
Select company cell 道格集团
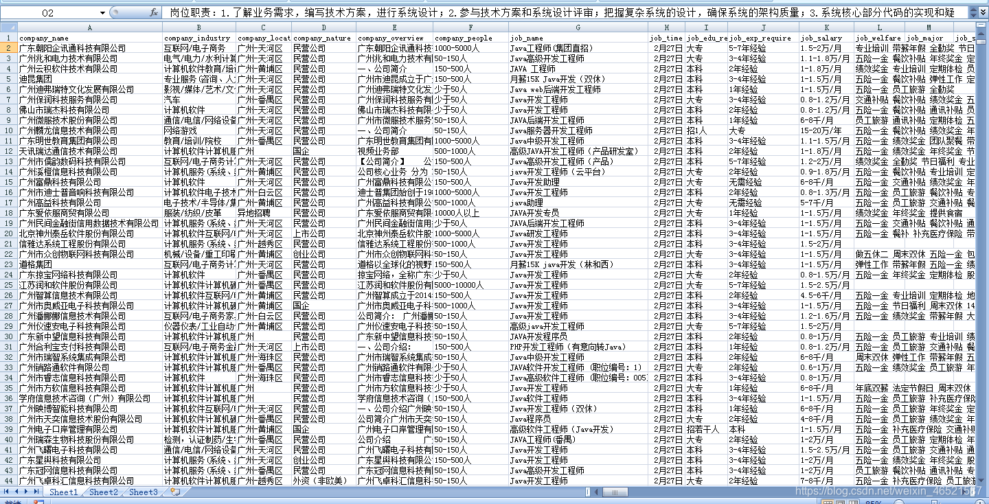89,264
